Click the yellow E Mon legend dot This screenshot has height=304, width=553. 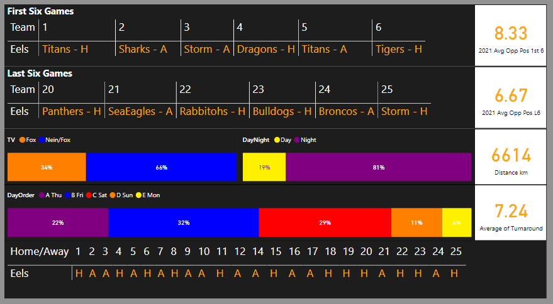[x=138, y=195]
